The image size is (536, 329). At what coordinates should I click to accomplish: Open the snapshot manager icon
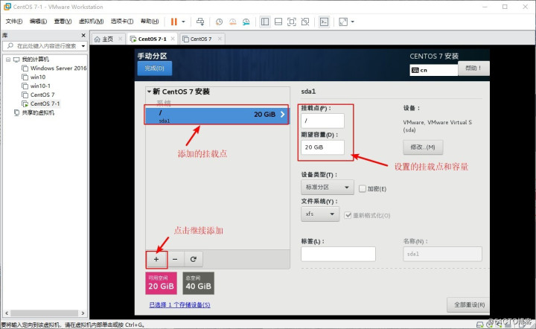click(x=246, y=22)
